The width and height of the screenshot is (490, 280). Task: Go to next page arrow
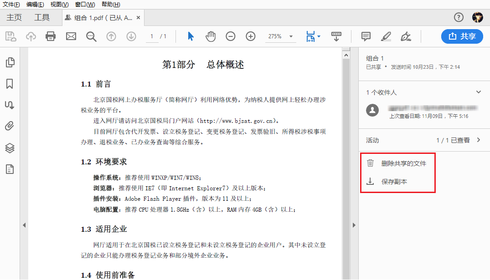[x=131, y=36]
